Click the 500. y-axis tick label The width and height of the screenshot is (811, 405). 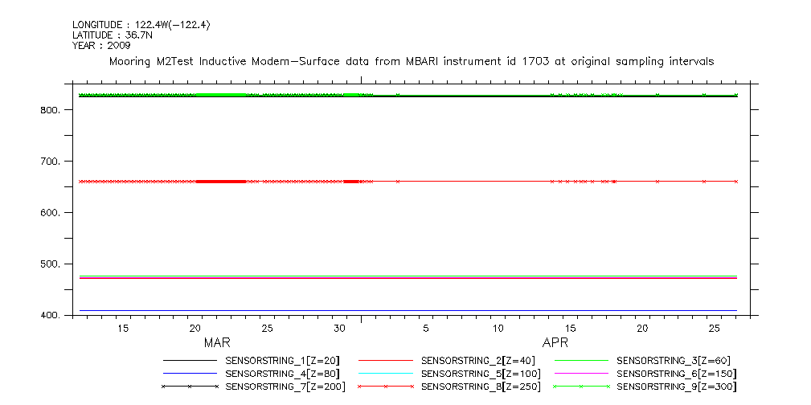pyautogui.click(x=51, y=264)
